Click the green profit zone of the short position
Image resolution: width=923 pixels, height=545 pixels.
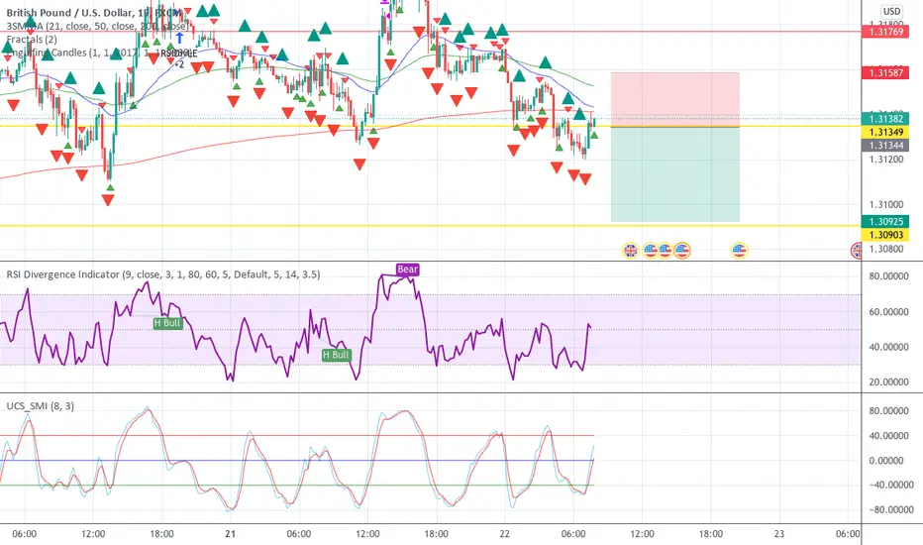pyautogui.click(x=675, y=174)
